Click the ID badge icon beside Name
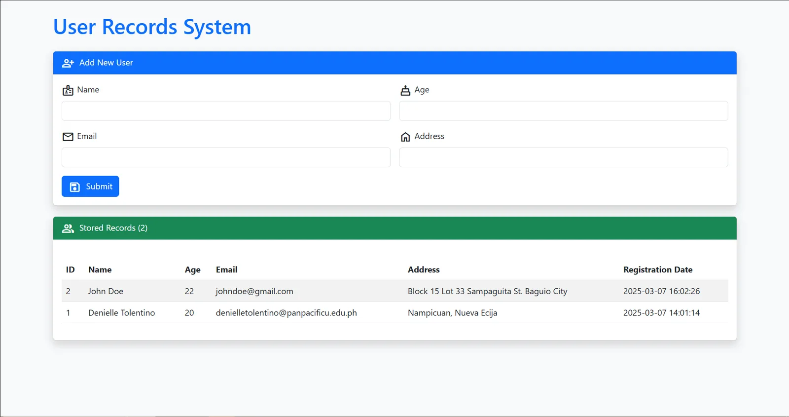The height and width of the screenshot is (417, 789). [68, 90]
